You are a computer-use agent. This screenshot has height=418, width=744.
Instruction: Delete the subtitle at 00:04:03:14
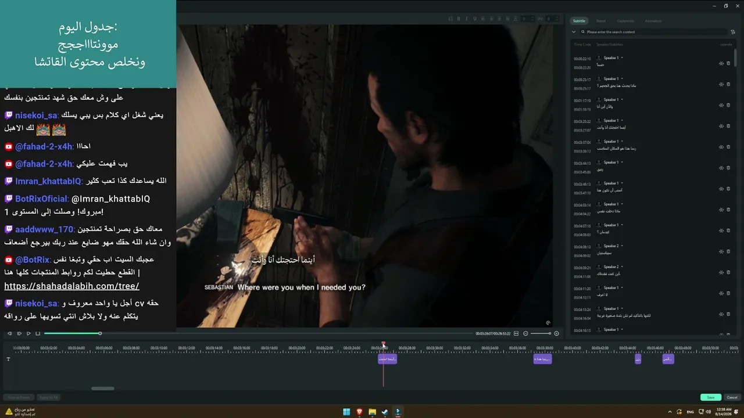coord(728,210)
